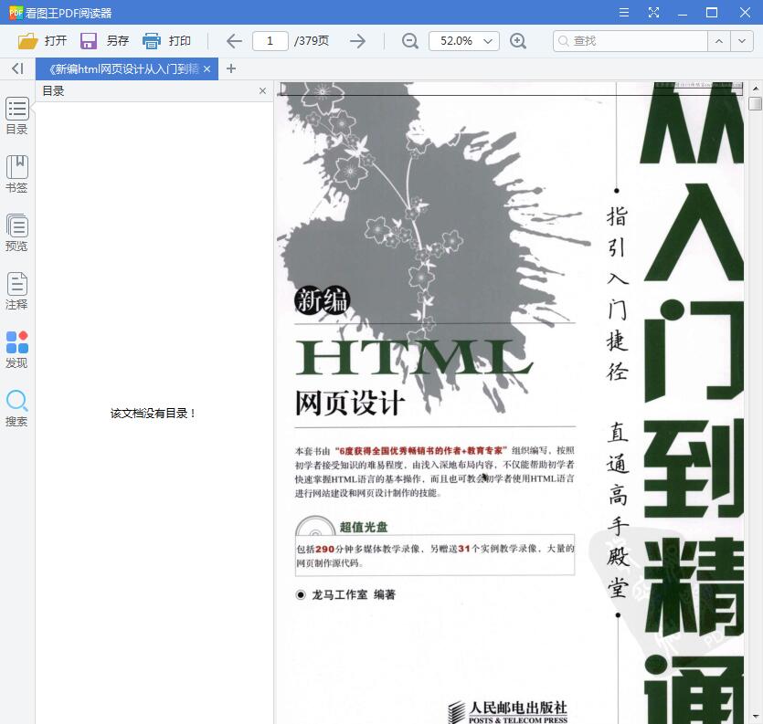The width and height of the screenshot is (763, 724).
Task: Open the 搜索 search panel
Action: point(16,402)
